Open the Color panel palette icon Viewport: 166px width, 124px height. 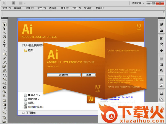pos(161,24)
